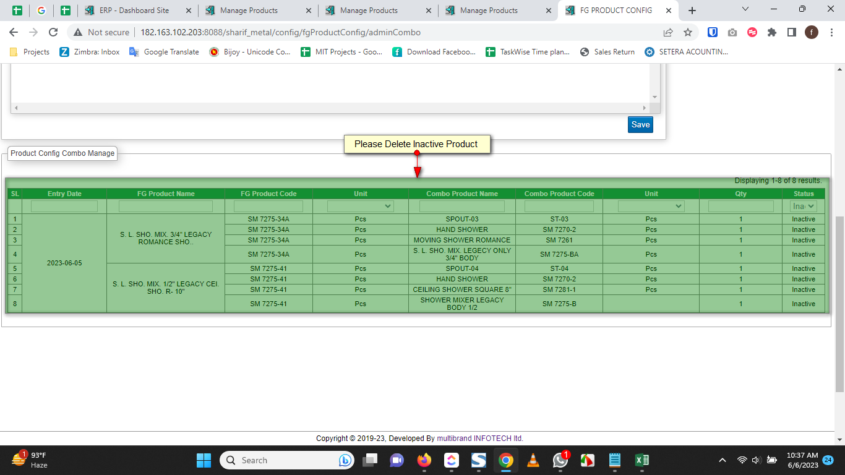Open the Sales Return bookmark
Image resolution: width=845 pixels, height=475 pixels.
(x=607, y=52)
